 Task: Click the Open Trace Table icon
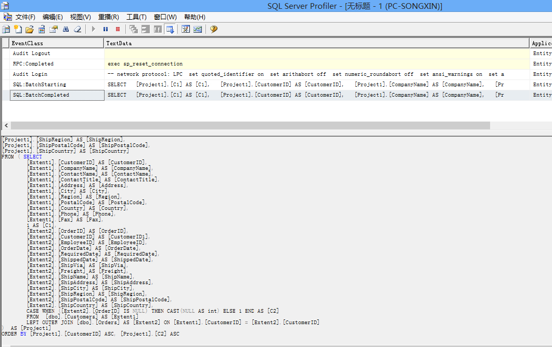click(42, 29)
